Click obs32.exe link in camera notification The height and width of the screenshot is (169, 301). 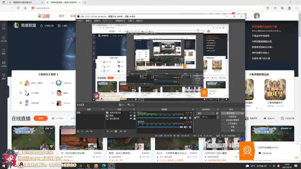tap(267, 153)
